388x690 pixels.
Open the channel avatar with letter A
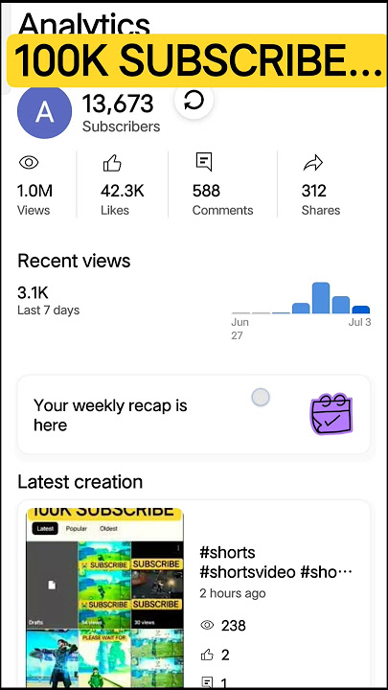(44, 112)
